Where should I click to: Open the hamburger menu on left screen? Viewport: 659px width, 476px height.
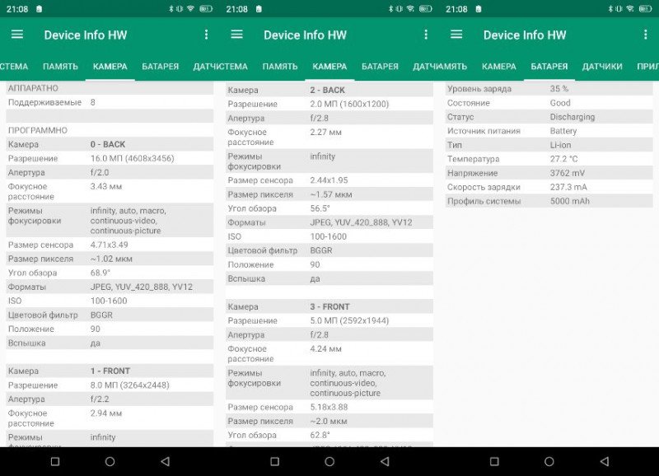[x=17, y=35]
